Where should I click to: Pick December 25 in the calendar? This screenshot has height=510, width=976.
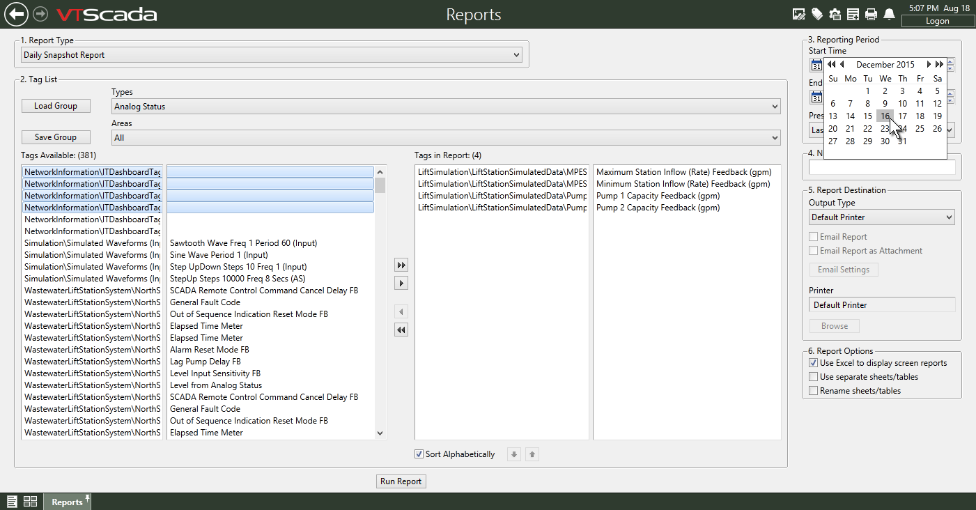click(920, 129)
